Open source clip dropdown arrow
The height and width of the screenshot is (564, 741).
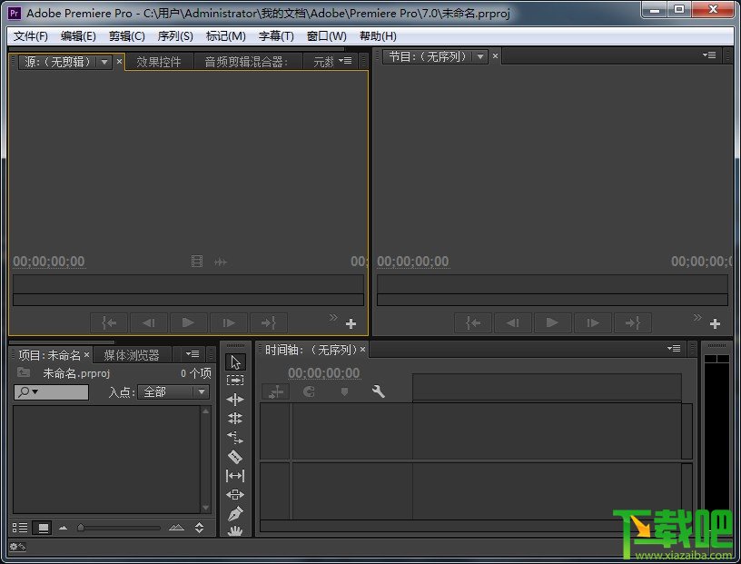click(104, 62)
